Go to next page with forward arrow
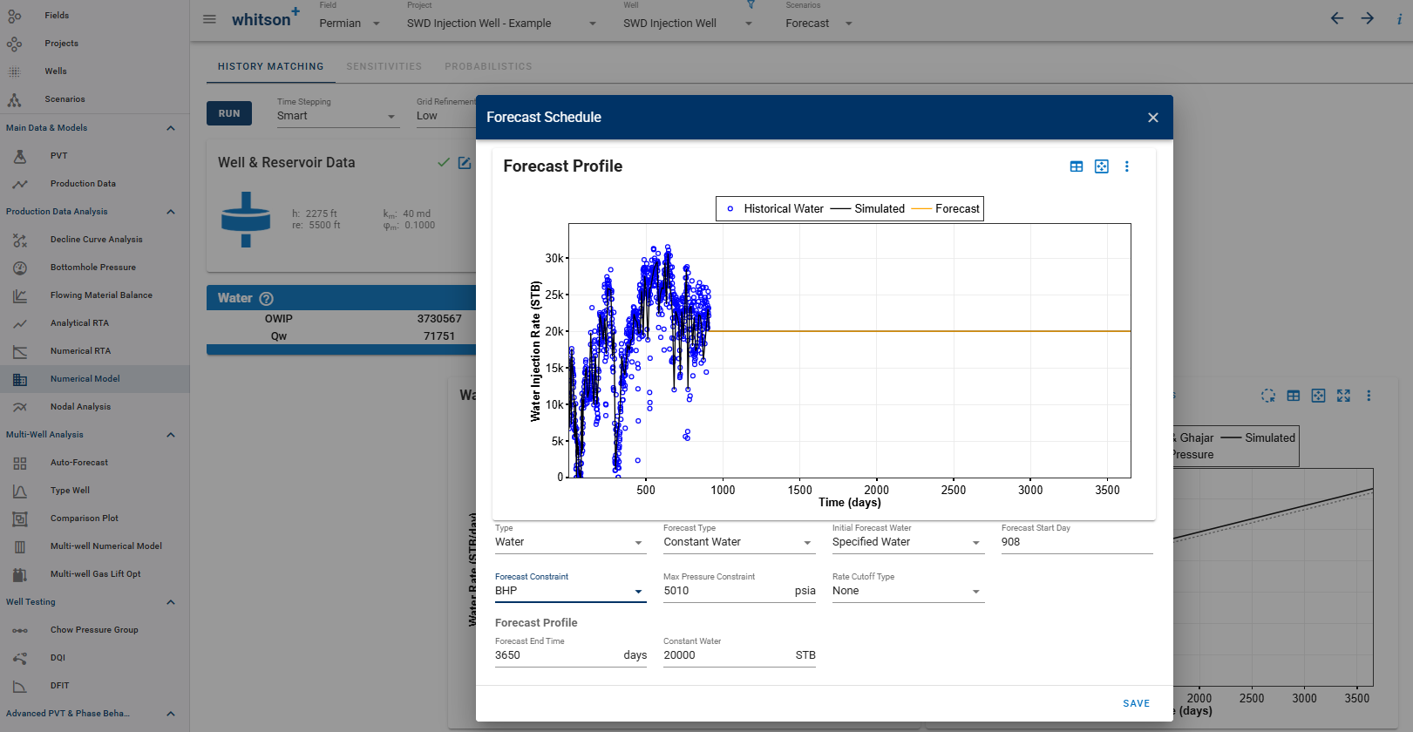Screen dimensions: 1413x732 tap(1367, 18)
